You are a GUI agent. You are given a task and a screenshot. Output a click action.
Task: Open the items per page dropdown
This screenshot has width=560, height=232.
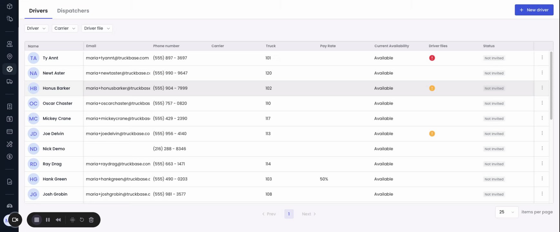[506, 212]
